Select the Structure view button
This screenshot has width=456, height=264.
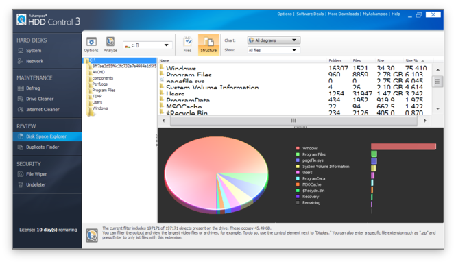[x=208, y=45]
